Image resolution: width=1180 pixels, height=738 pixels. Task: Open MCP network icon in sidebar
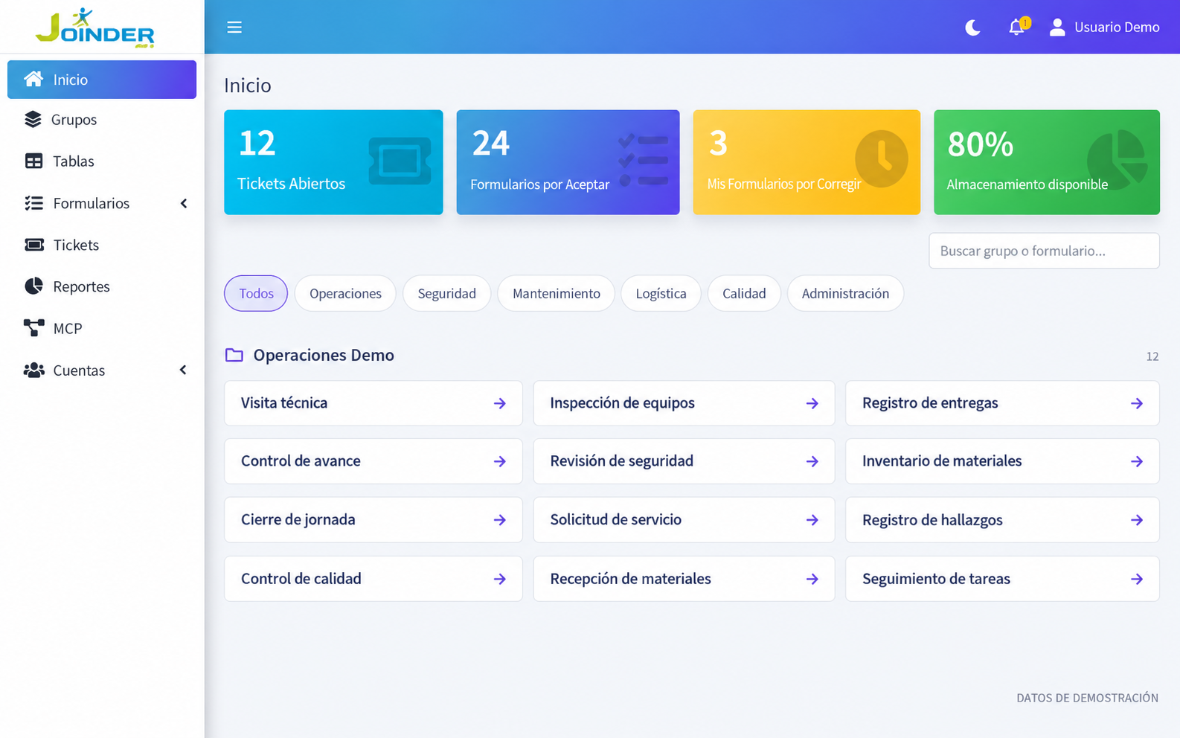tap(33, 328)
